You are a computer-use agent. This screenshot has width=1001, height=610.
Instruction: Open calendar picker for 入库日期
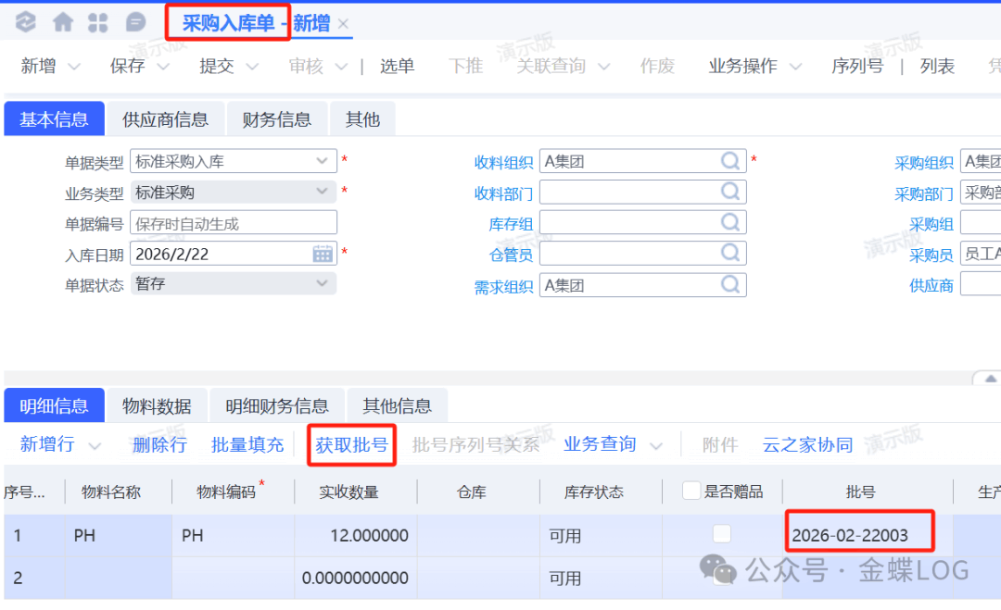(323, 254)
